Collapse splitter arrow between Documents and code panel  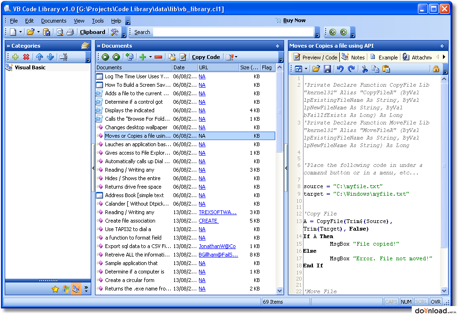[286, 168]
